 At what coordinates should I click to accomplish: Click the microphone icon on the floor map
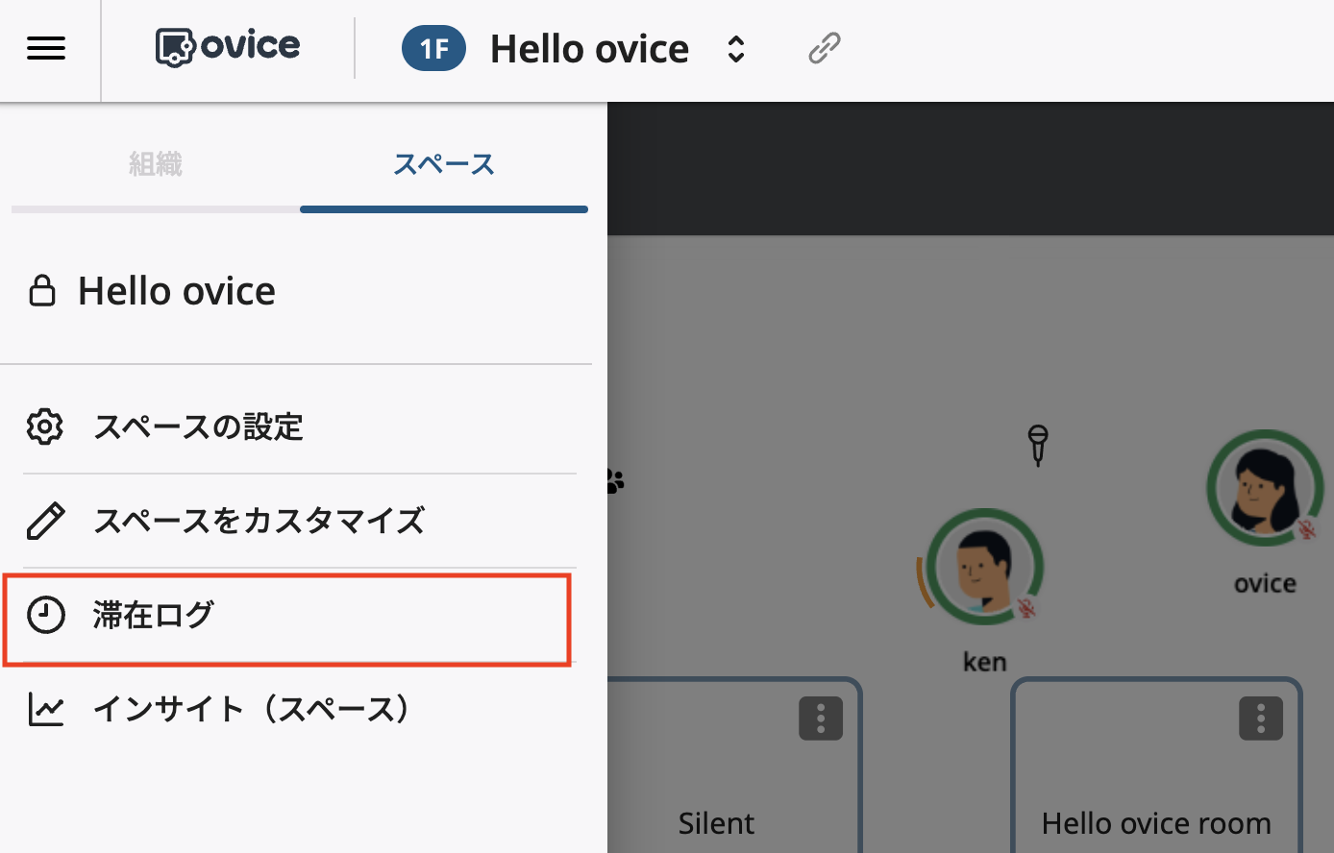(x=1037, y=445)
